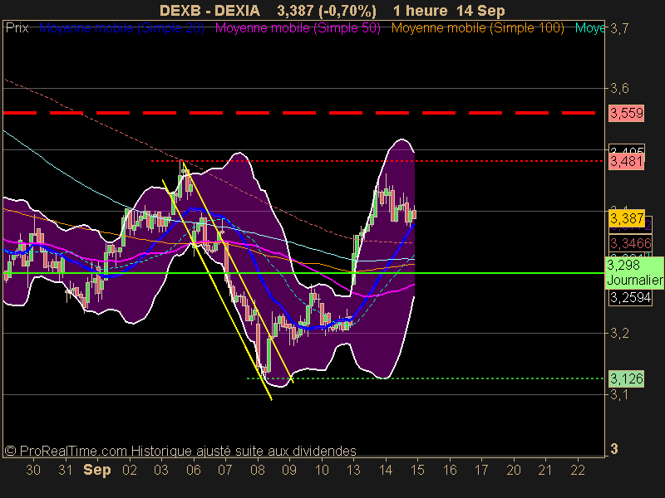665x498 pixels.
Task: Click the date 22 on time axis
Action: pyautogui.click(x=578, y=470)
